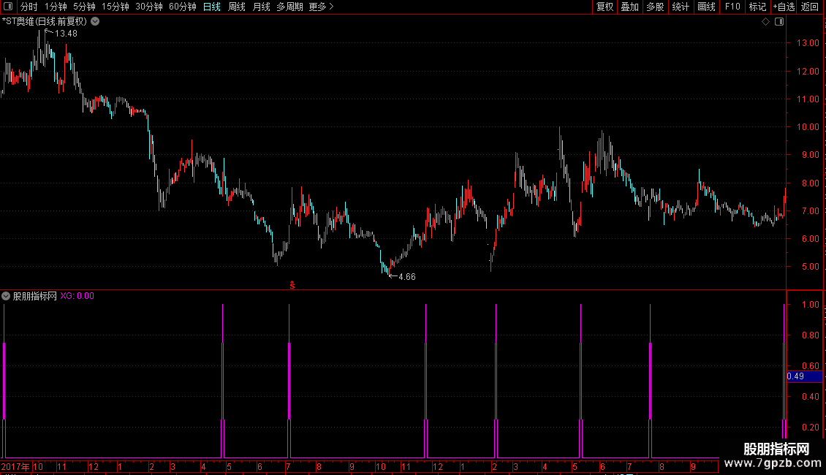This screenshot has height=475, width=826.
Task: Click the 0.20 indicator axis label
Action: tap(810, 427)
